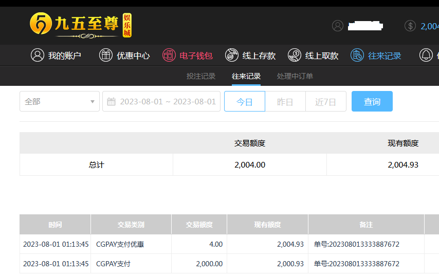Click the 往来记录 records icon
The width and height of the screenshot is (439, 275).
tap(357, 56)
